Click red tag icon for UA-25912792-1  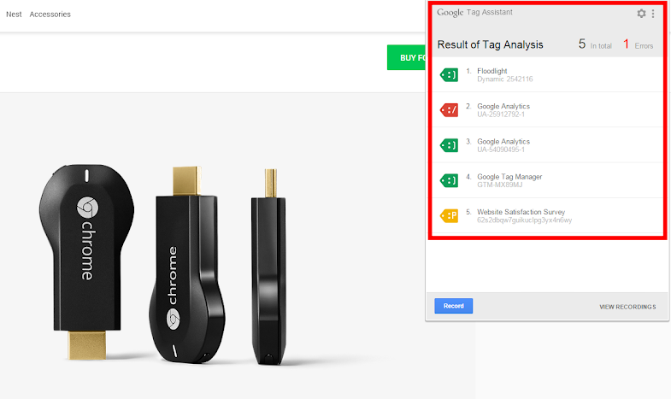(449, 110)
